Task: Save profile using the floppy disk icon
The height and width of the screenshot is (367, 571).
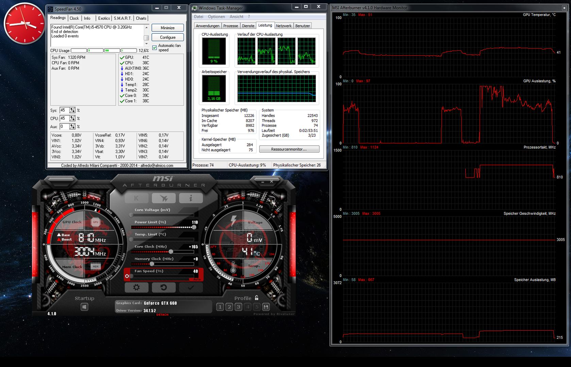Action: (266, 307)
